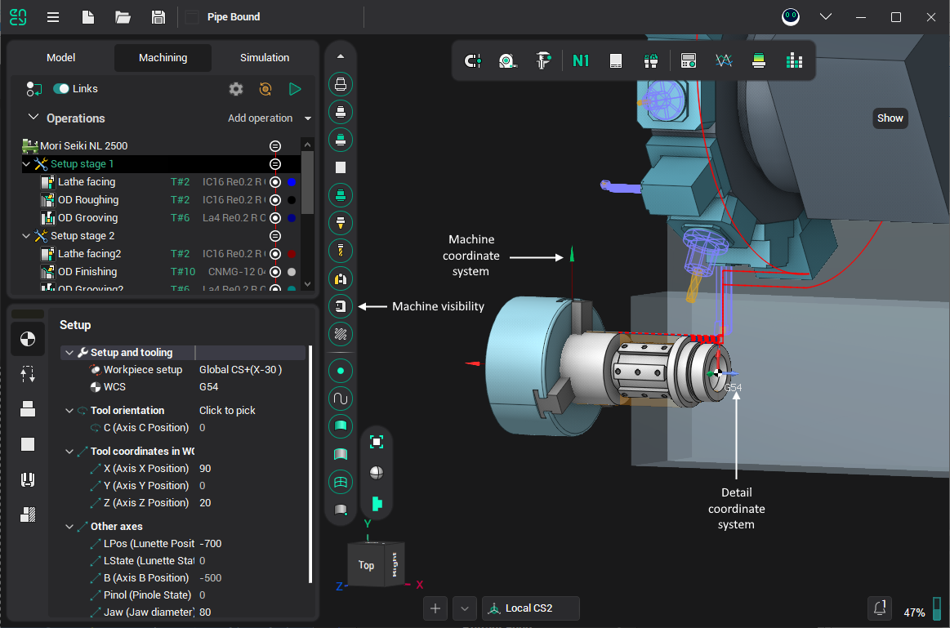Screen dimensions: 950x628
Task: Click the notification bell icon
Action: point(880,608)
